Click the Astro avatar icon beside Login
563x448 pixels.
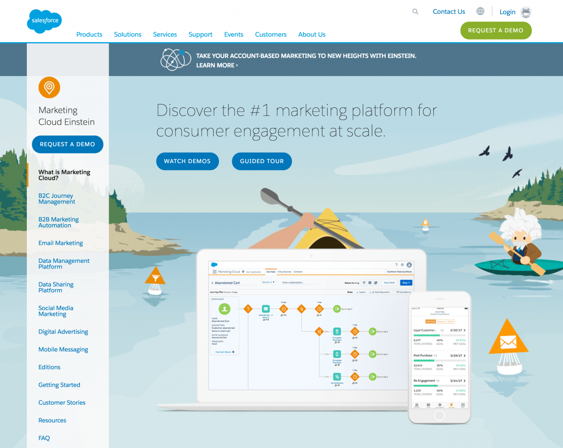pyautogui.click(x=526, y=12)
